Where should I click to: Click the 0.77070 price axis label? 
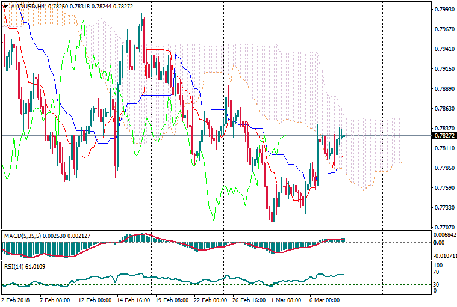tap(443, 227)
